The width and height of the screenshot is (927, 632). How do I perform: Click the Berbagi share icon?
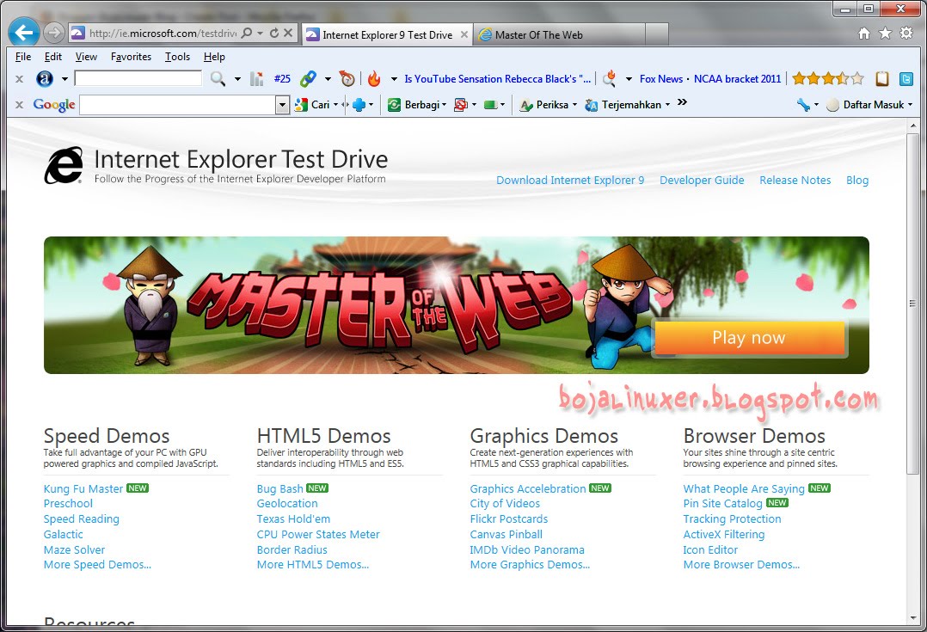tap(395, 105)
